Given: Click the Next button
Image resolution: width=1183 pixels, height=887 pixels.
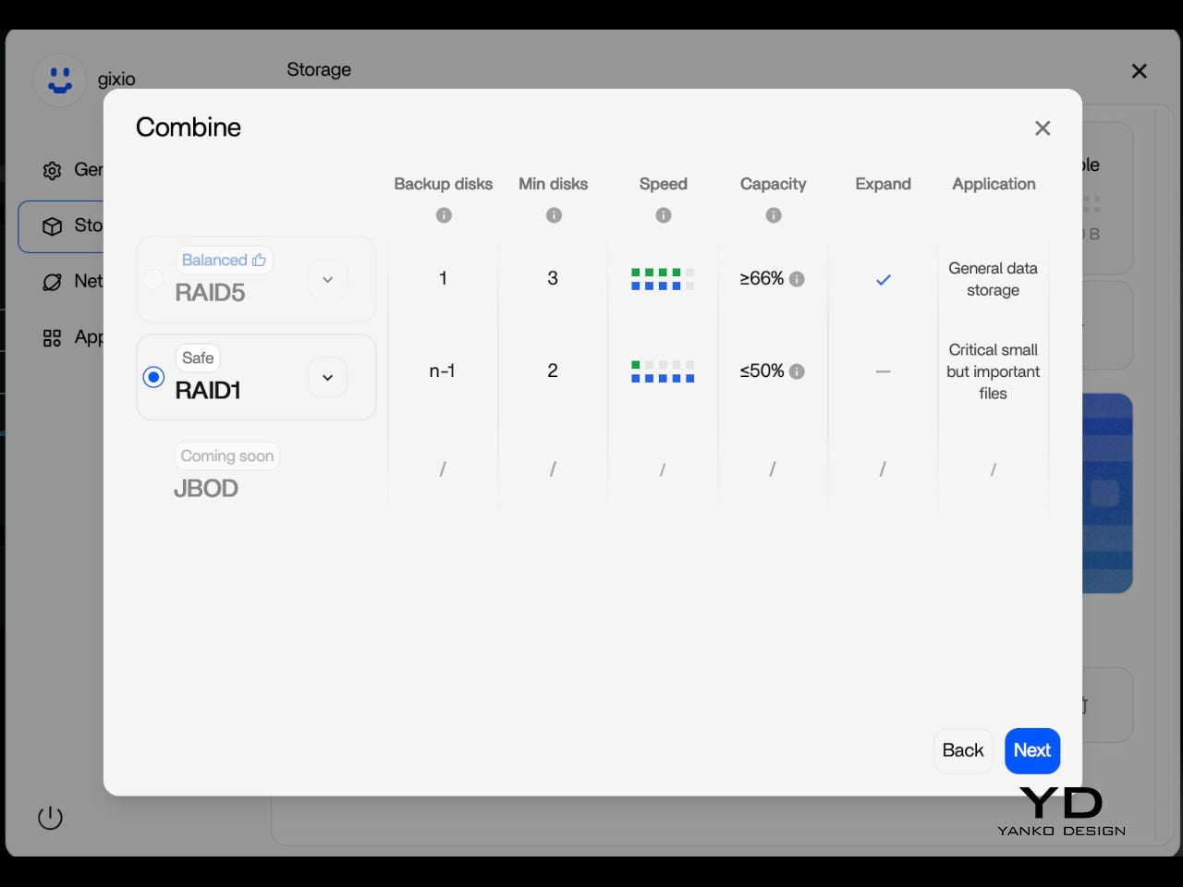Looking at the screenshot, I should [1032, 750].
